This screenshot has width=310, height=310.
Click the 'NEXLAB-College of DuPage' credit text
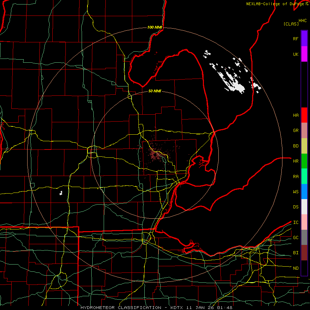pos(275,4)
